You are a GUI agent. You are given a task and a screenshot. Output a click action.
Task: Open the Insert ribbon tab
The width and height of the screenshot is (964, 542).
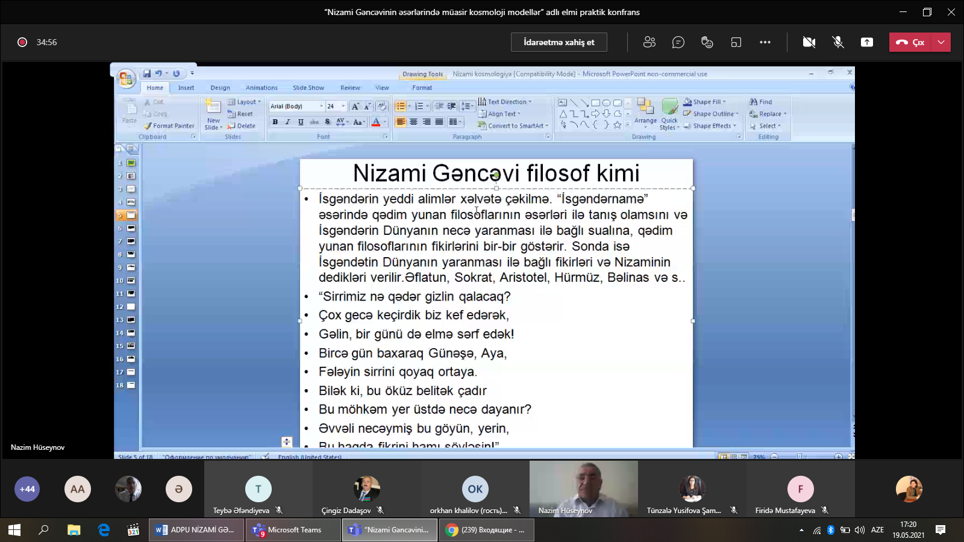tap(186, 88)
